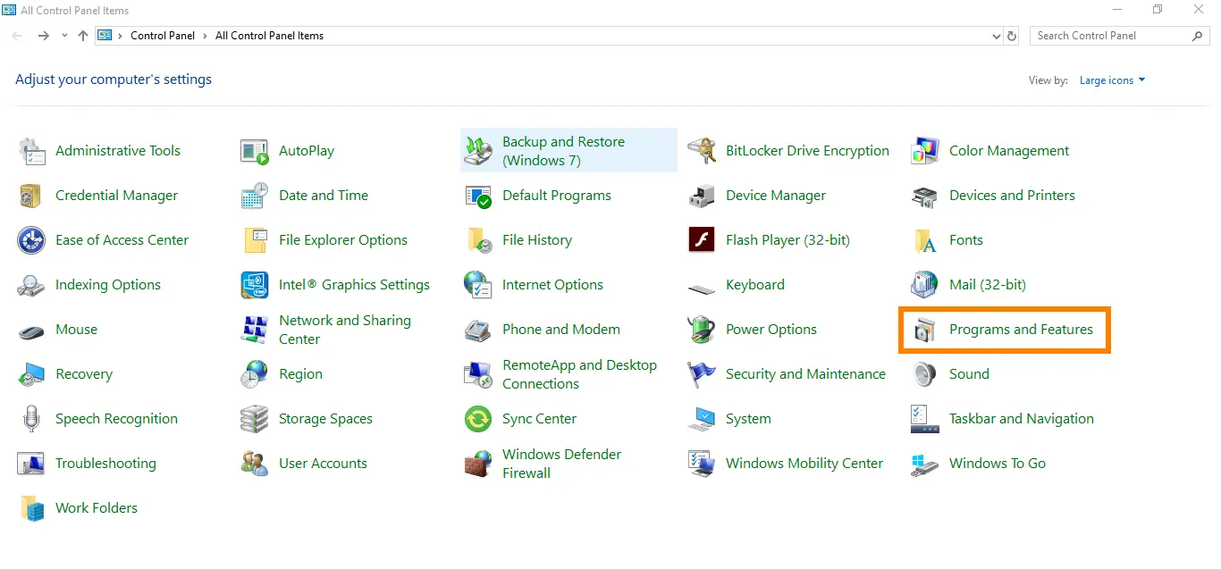
Task: Open User Accounts
Action: click(304, 464)
